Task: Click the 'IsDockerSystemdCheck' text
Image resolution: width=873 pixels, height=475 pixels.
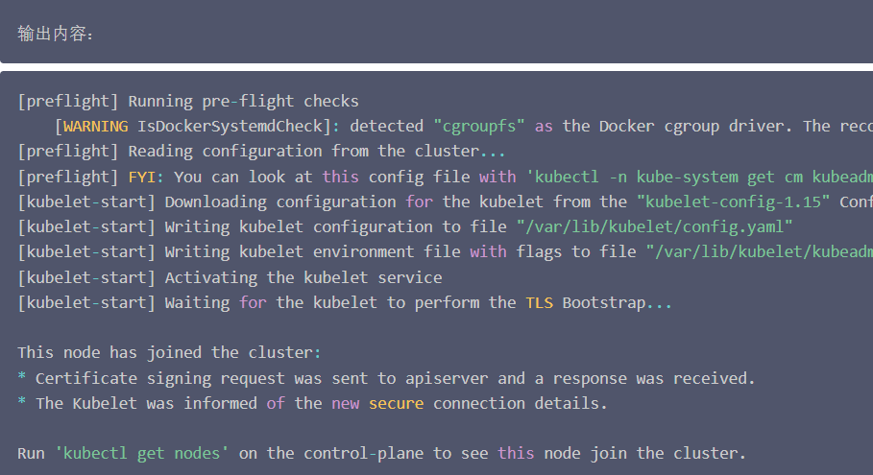Action: tap(230, 127)
